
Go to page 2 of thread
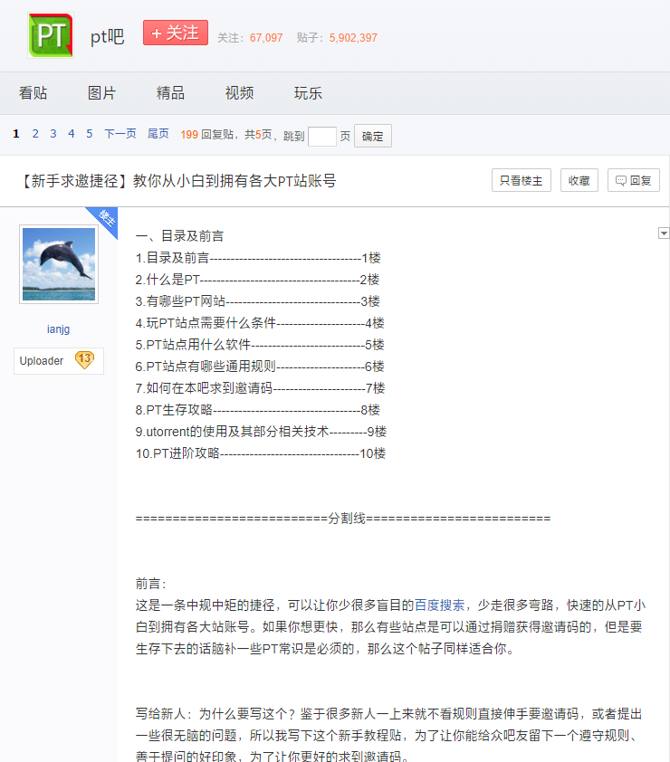click(x=35, y=134)
